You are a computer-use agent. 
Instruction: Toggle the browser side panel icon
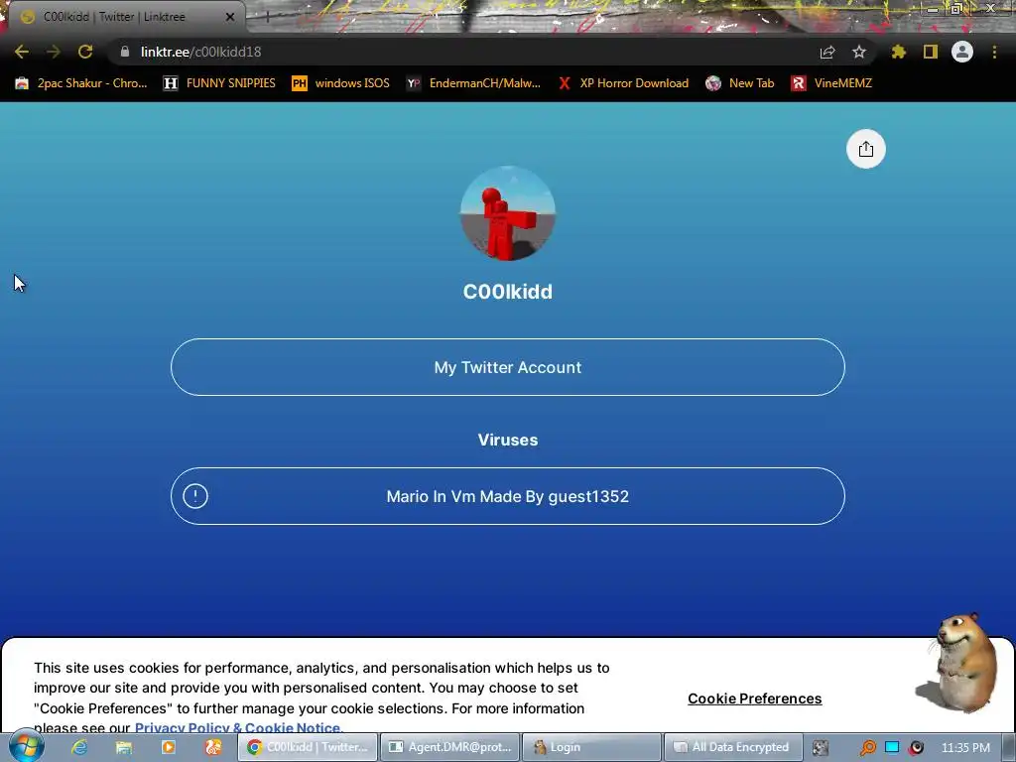pos(931,52)
